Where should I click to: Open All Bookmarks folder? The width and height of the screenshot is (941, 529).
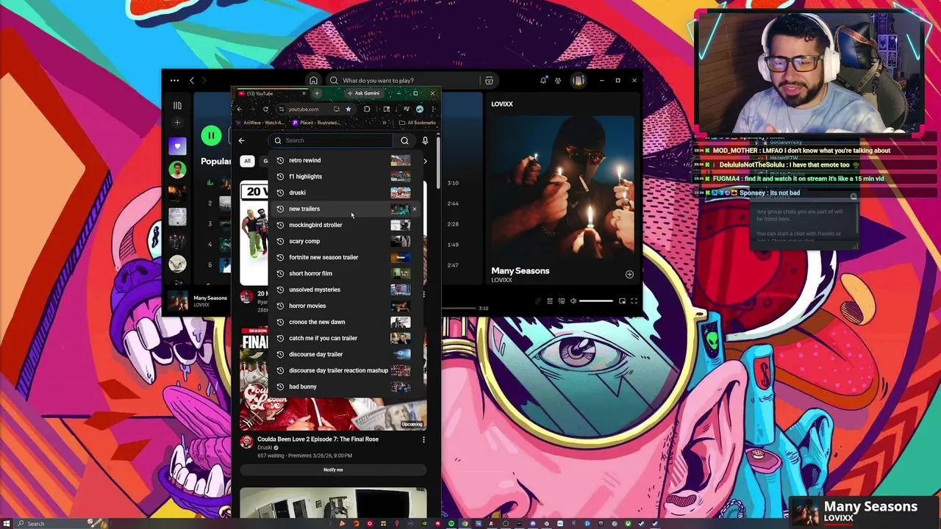[x=418, y=123]
